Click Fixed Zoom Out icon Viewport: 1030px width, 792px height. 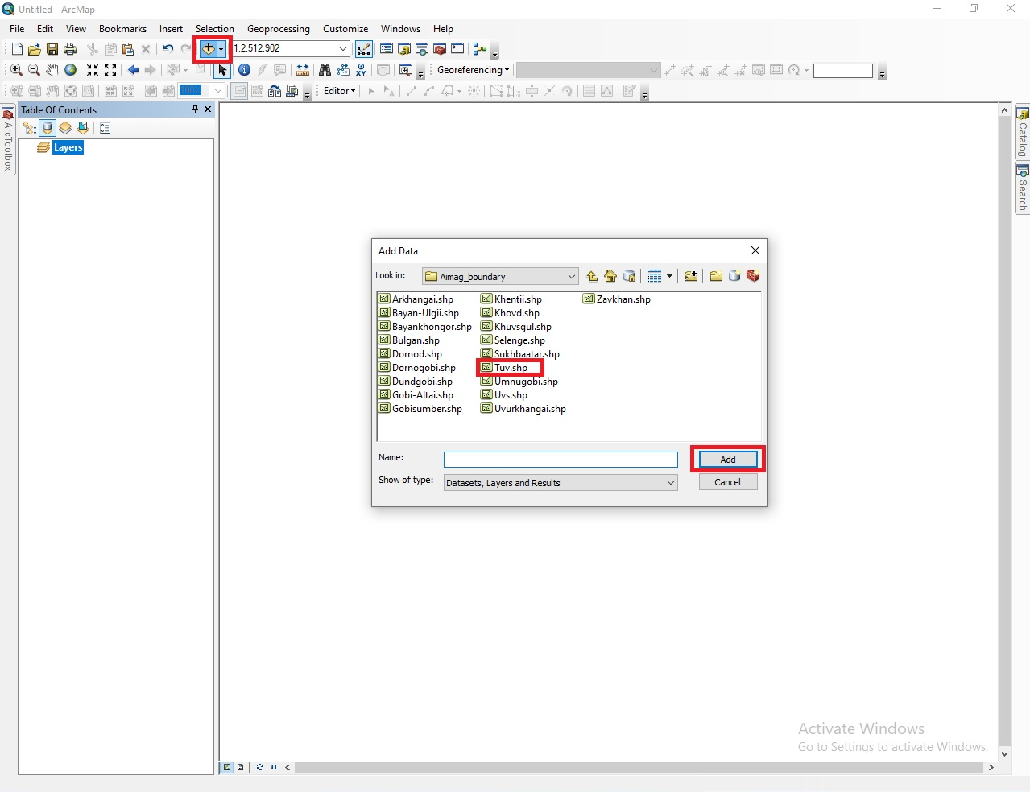click(110, 70)
